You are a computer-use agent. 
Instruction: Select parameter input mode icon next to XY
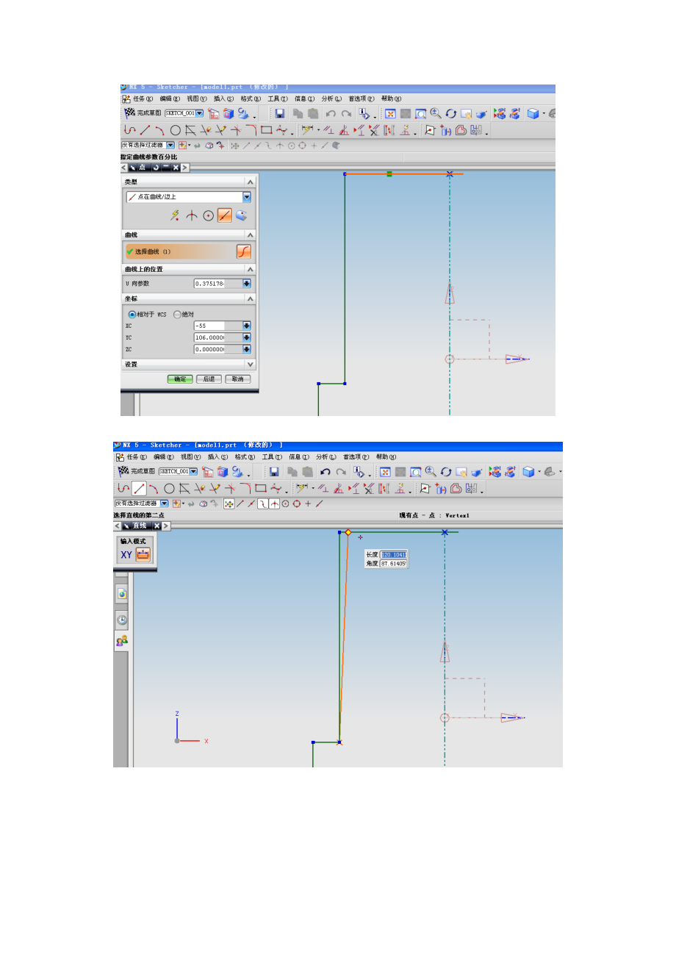coord(143,554)
